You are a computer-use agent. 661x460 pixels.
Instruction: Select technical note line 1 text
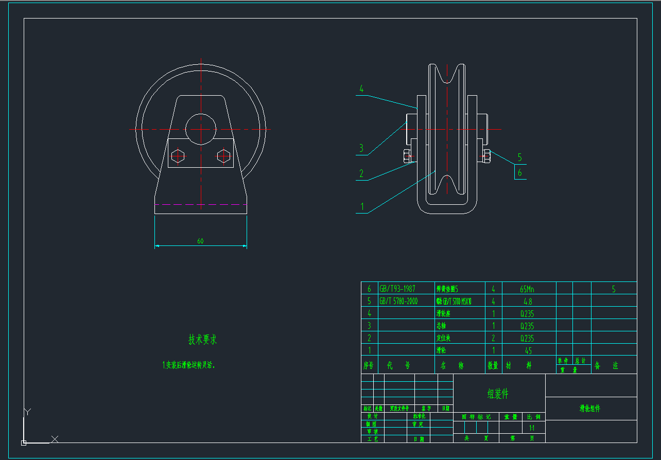tap(189, 365)
